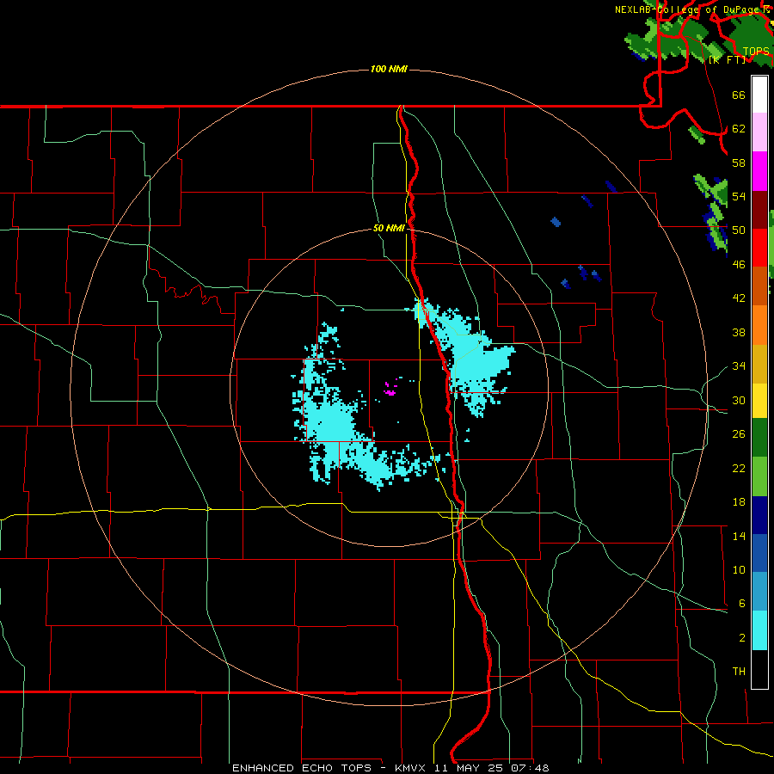774x774 pixels.
Task: Click the light pink legend color segment
Action: click(x=759, y=132)
